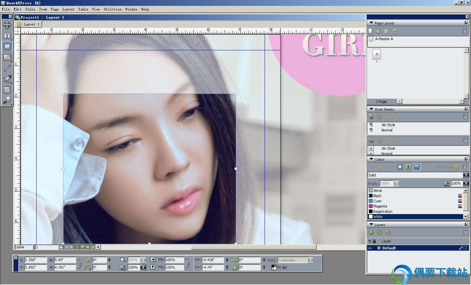Add a new layer with plus icon
The height and width of the screenshot is (285, 471).
[371, 232]
